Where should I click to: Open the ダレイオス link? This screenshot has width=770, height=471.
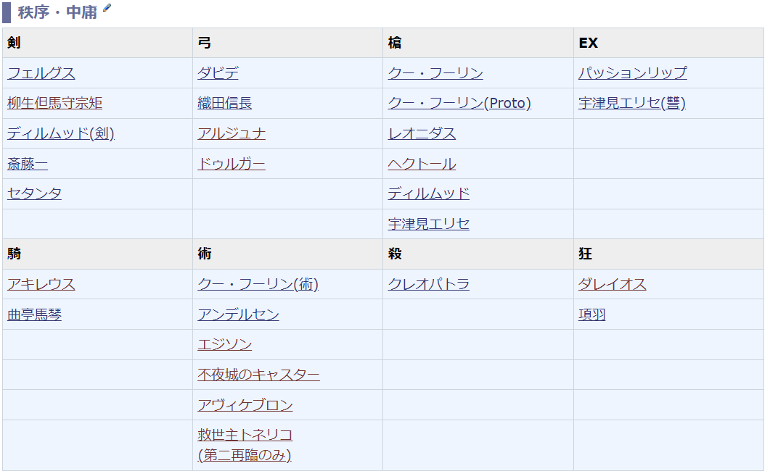click(612, 285)
